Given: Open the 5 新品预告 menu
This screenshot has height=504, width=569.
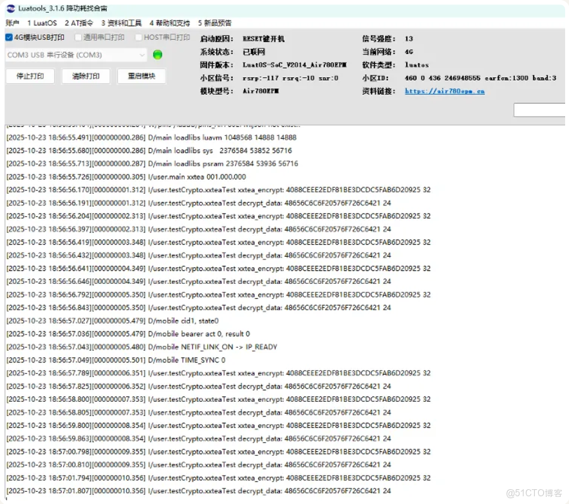Looking at the screenshot, I should coord(214,23).
